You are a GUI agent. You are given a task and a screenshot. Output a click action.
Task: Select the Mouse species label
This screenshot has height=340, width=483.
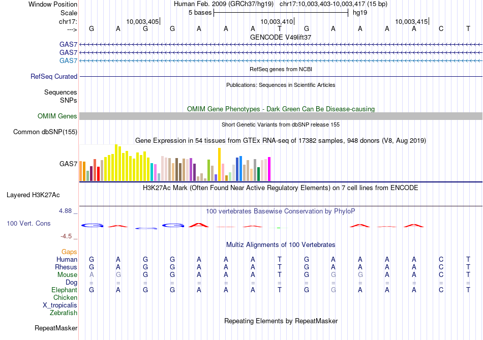pos(67,275)
